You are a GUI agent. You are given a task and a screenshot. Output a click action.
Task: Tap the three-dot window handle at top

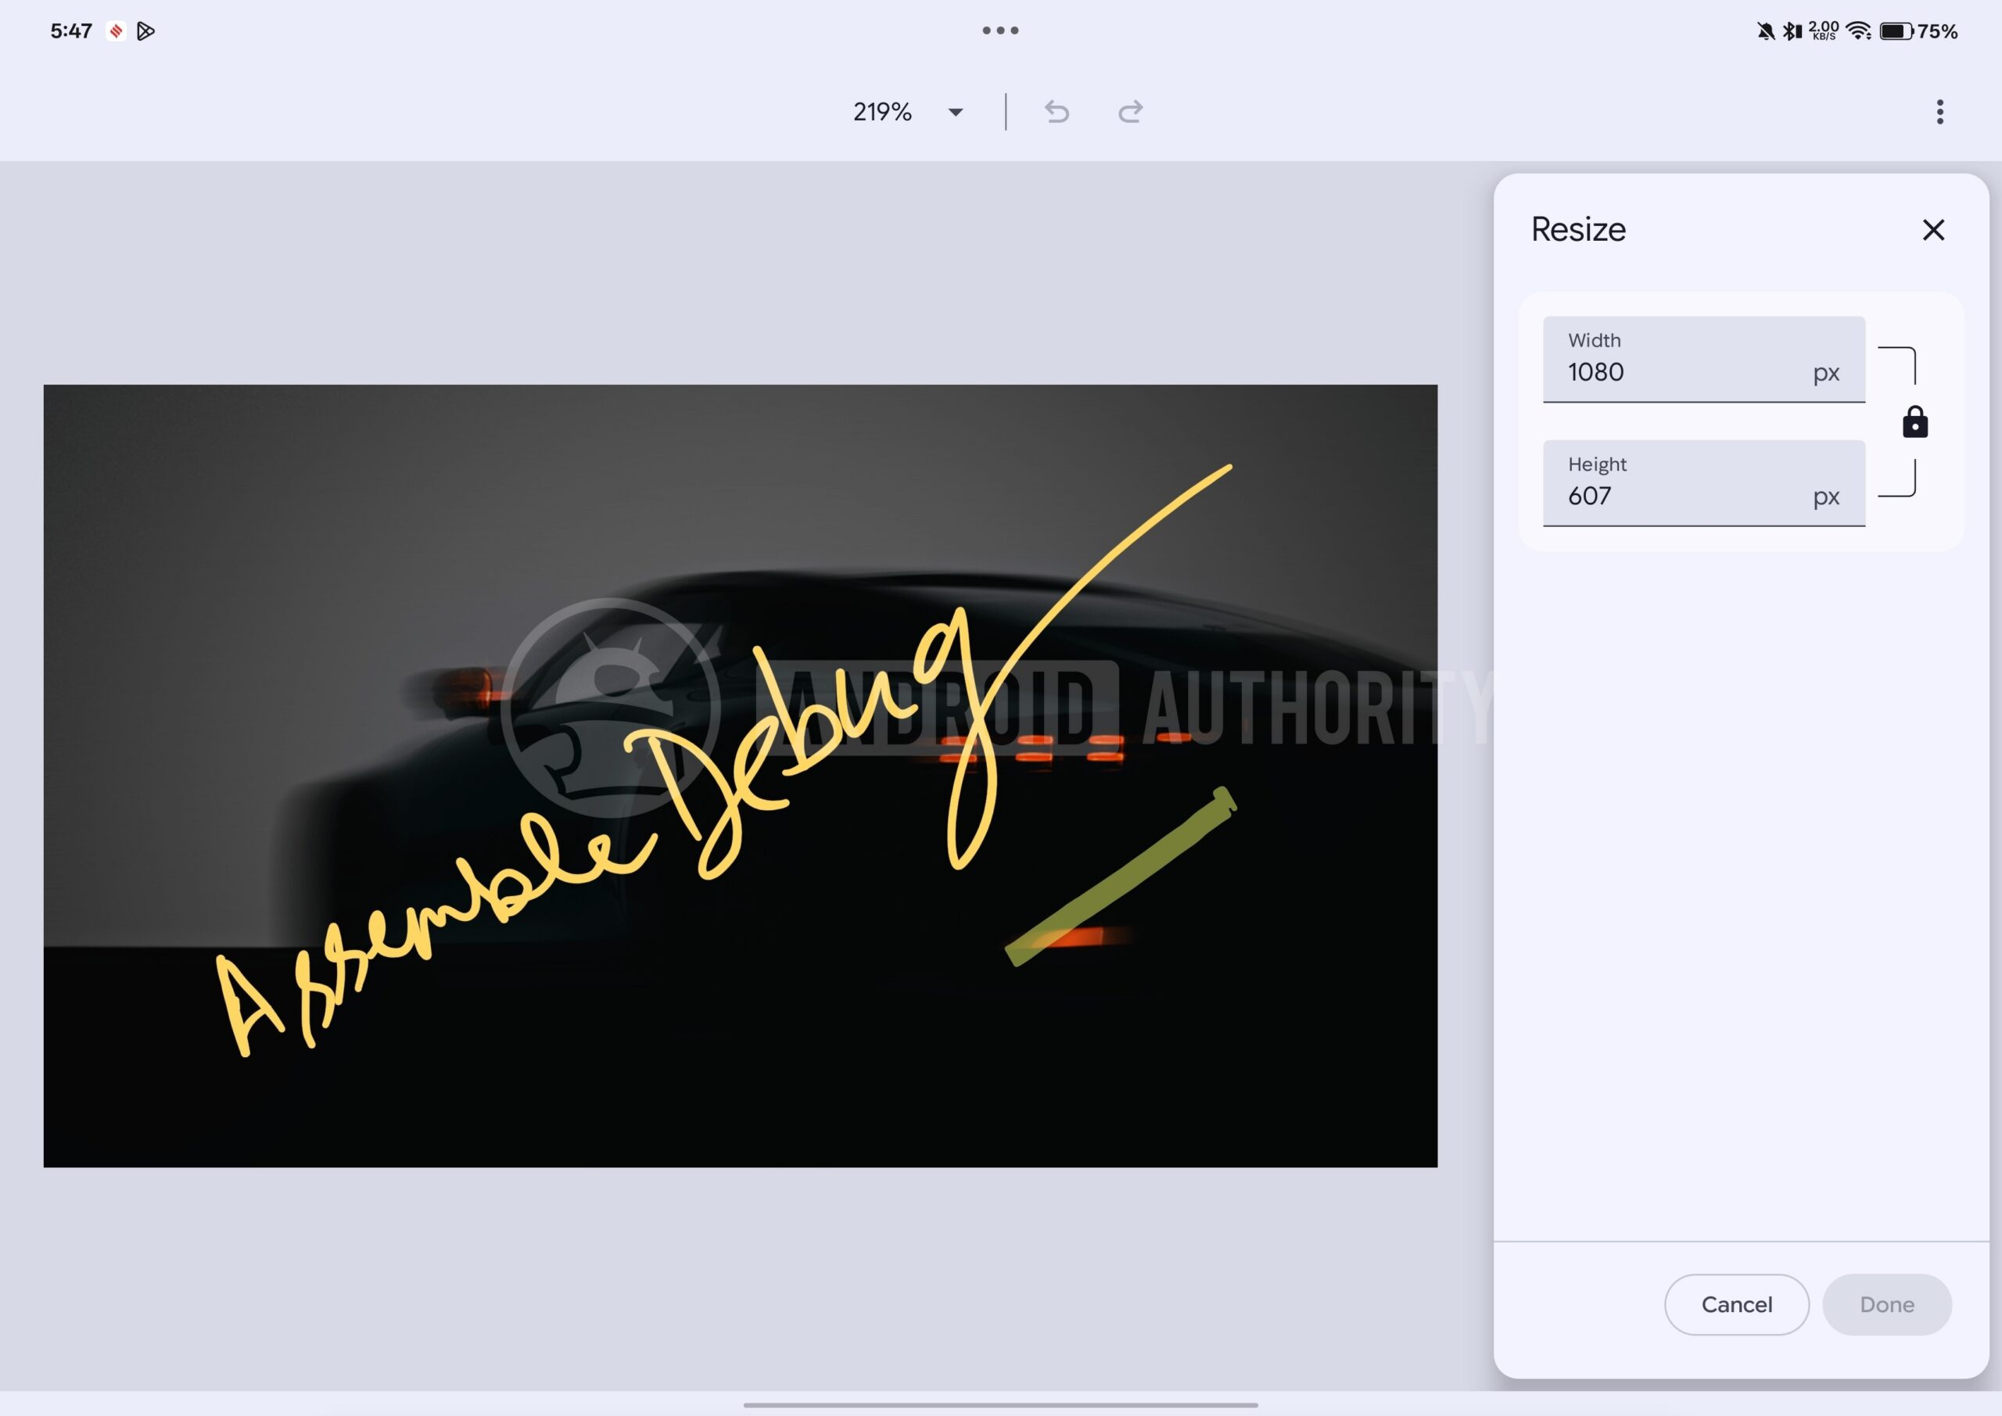click(1000, 30)
